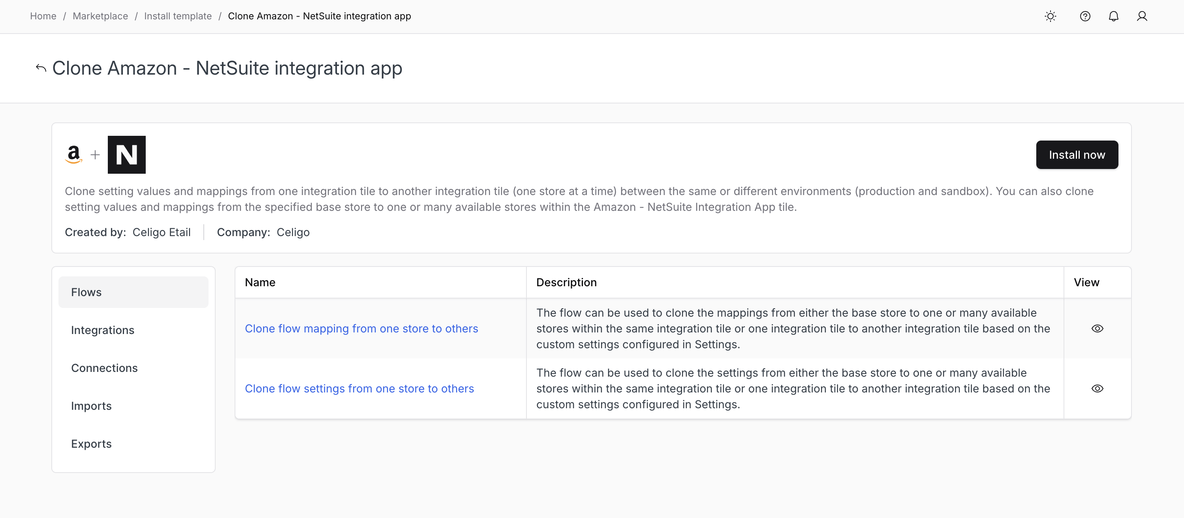
Task: Click the template summary paragraph starting 'Clone setting values'
Action: click(579, 199)
